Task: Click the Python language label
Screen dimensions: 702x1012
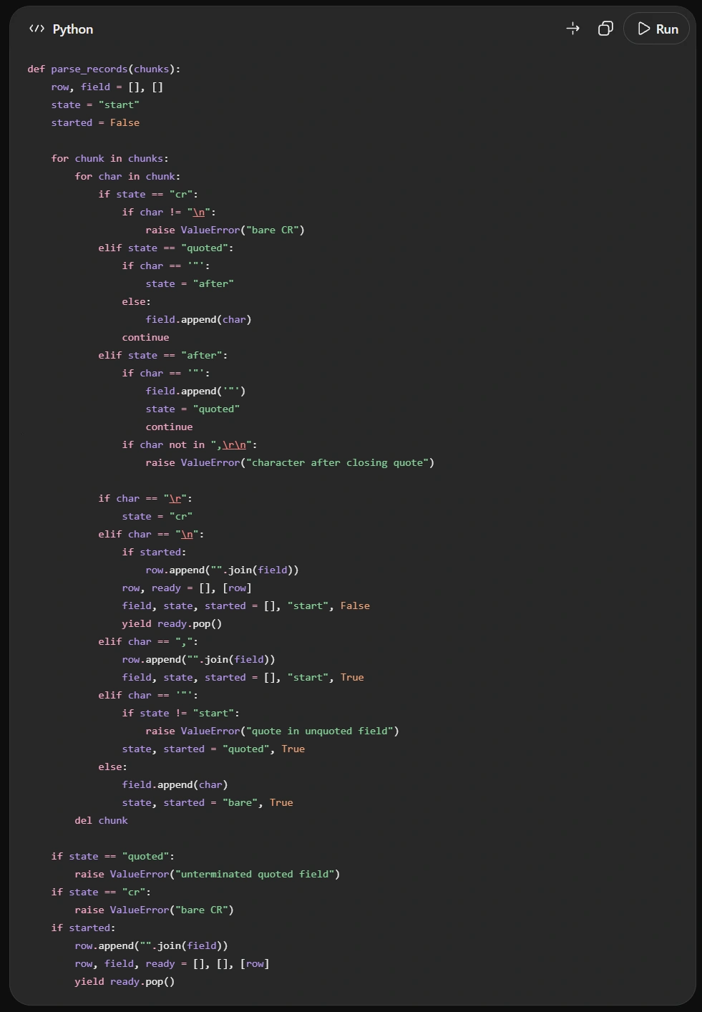Action: 73,29
